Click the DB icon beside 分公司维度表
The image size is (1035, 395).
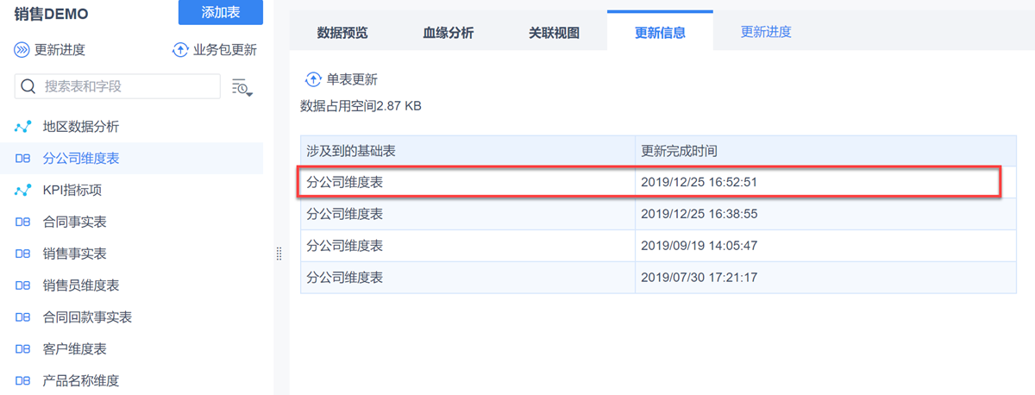tap(22, 159)
